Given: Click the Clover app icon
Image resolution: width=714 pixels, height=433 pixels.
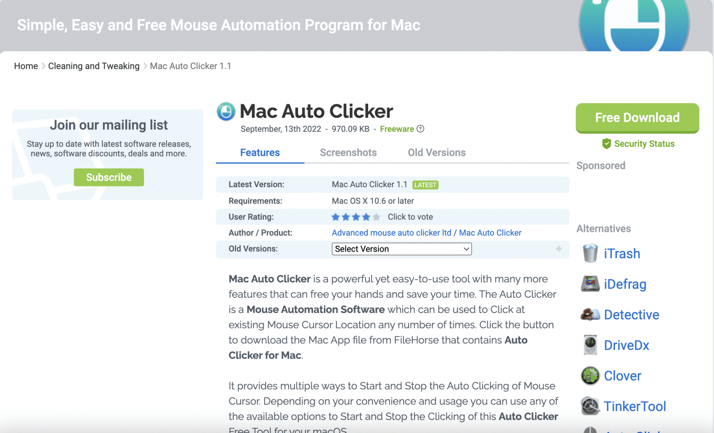Looking at the screenshot, I should 590,376.
